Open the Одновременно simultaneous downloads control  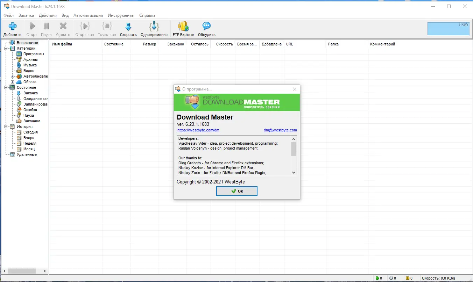point(154,29)
